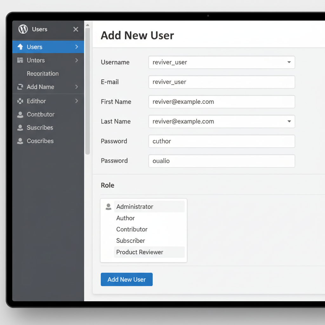Click the Coscribes user icon
Image resolution: width=325 pixels, height=325 pixels.
pyautogui.click(x=20, y=141)
